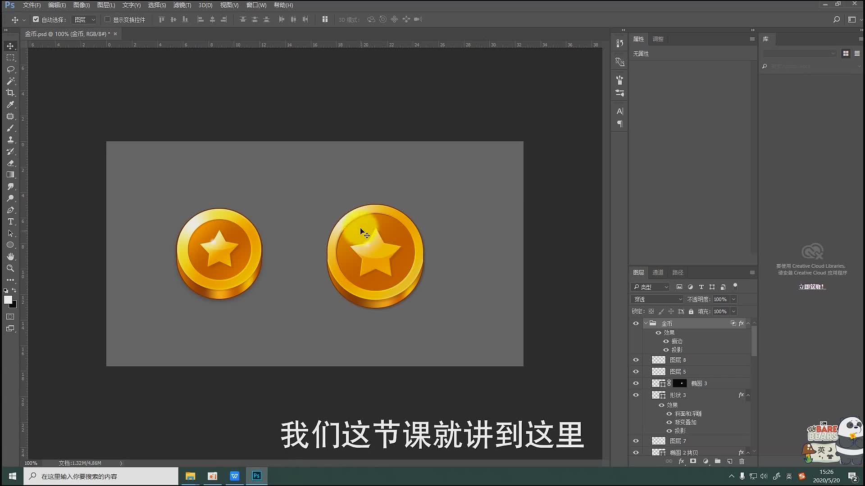Toggle 描边 effect visibility

[x=666, y=341]
